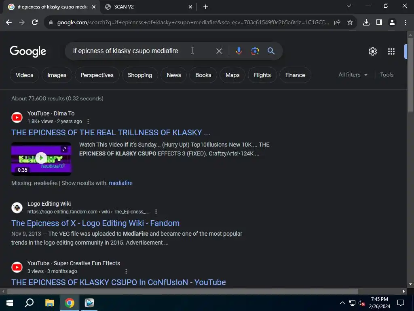Click the Logo Editing Wiki favicon
414x311 pixels.
pos(17,208)
